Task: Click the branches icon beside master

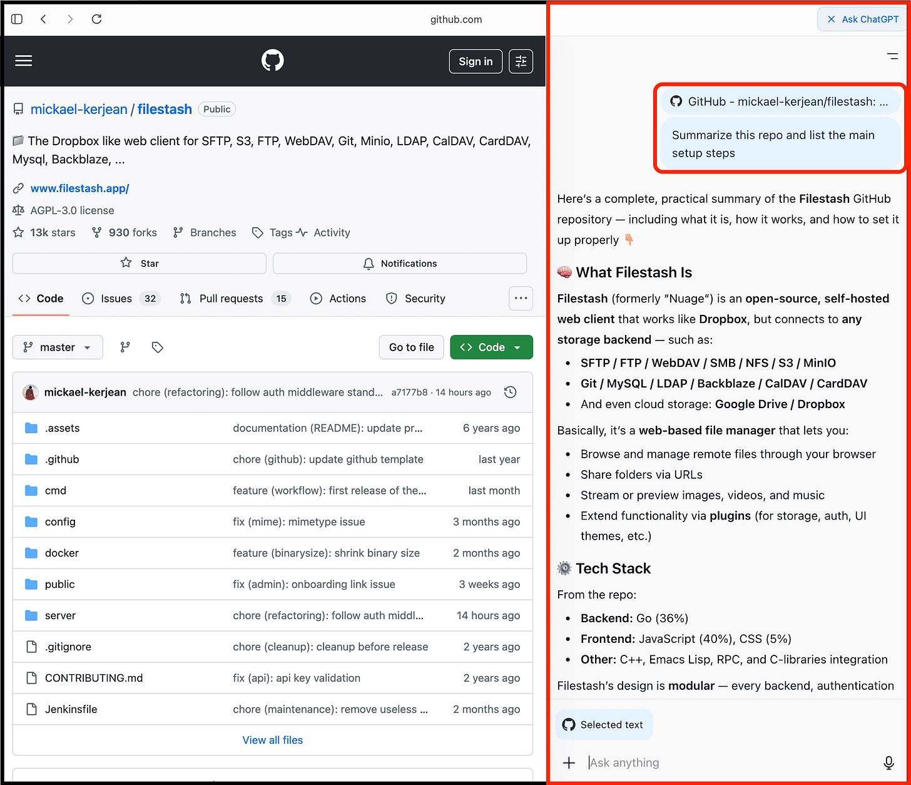Action: [125, 347]
